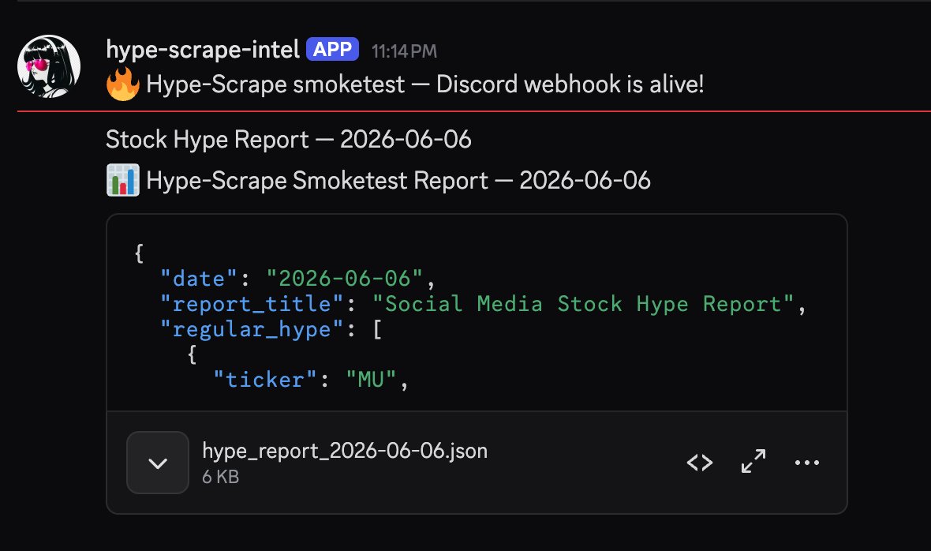931x551 pixels.
Task: Click the "date" key in the JSON preview
Action: (199, 279)
